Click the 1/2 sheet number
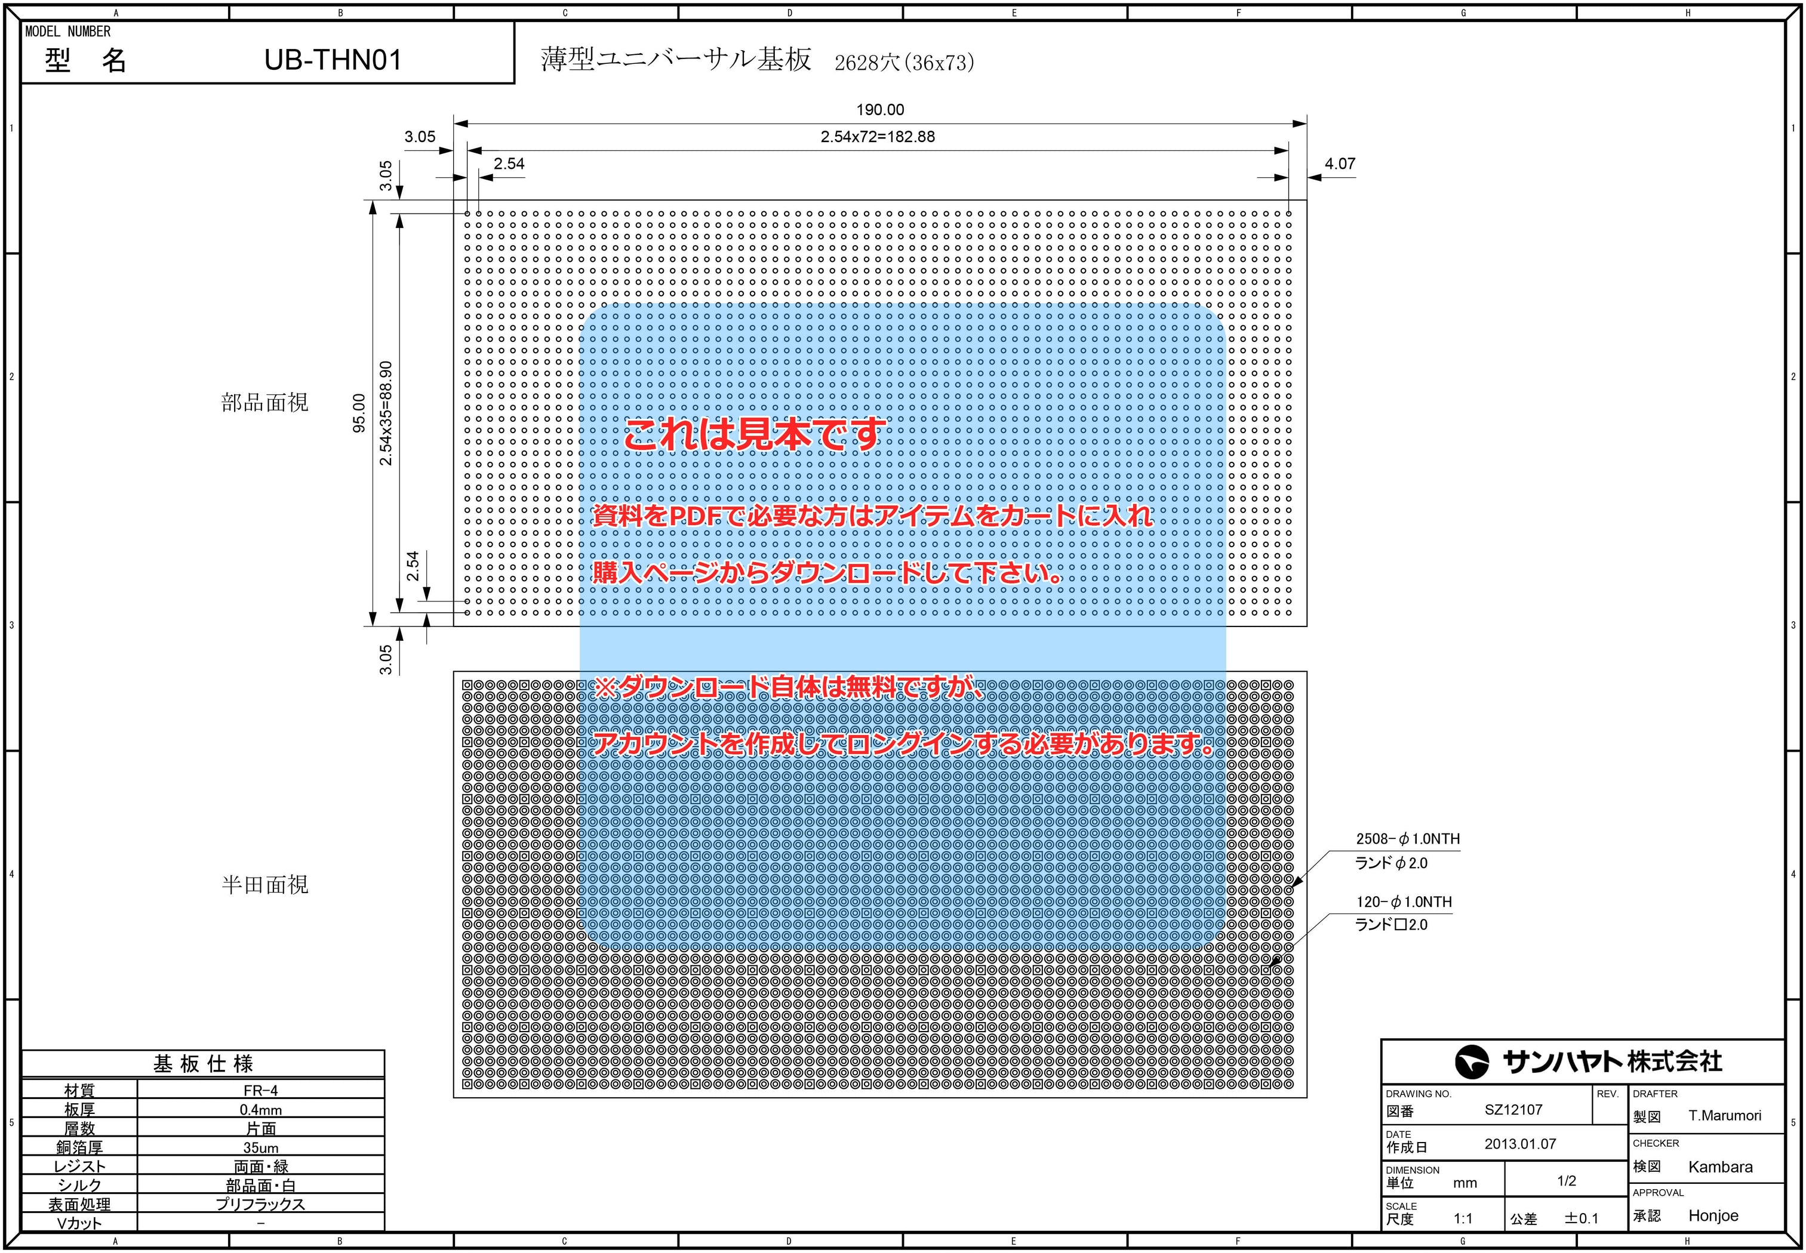1806x1253 pixels. tap(1567, 1181)
